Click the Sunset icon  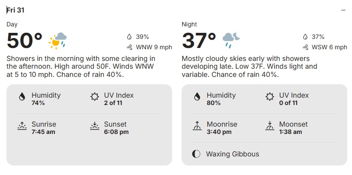(x=95, y=126)
